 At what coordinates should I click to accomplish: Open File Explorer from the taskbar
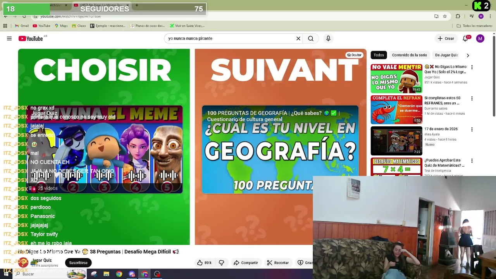106,274
